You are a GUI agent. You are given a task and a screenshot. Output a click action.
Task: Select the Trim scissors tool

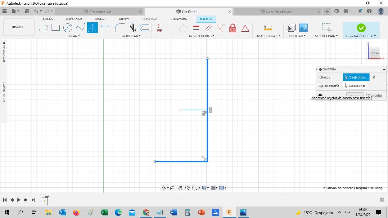tap(132, 28)
